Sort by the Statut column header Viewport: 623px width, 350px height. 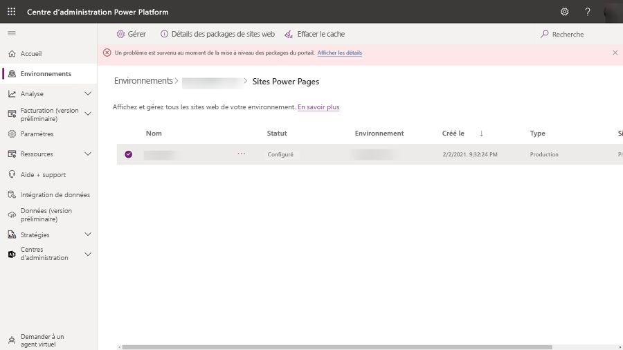coord(277,133)
